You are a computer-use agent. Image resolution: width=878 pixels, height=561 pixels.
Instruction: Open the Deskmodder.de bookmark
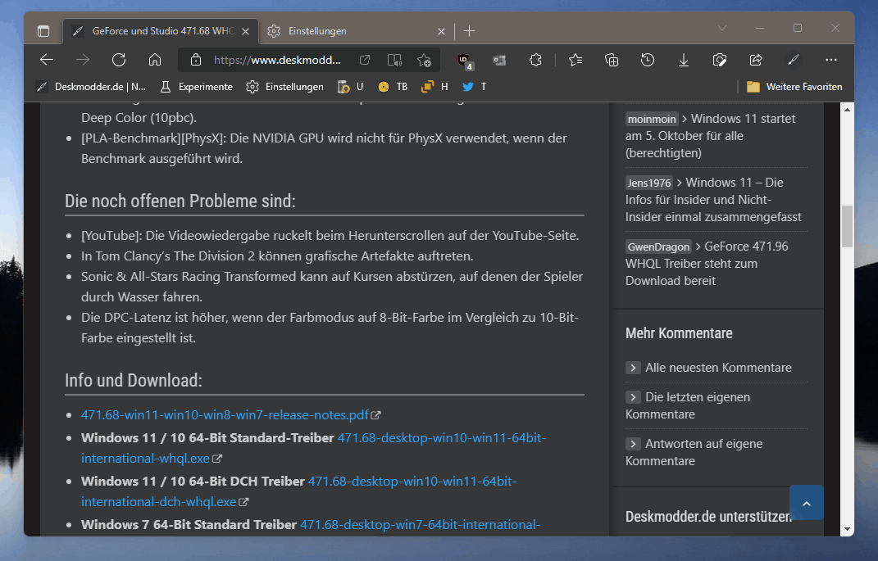[x=91, y=87]
